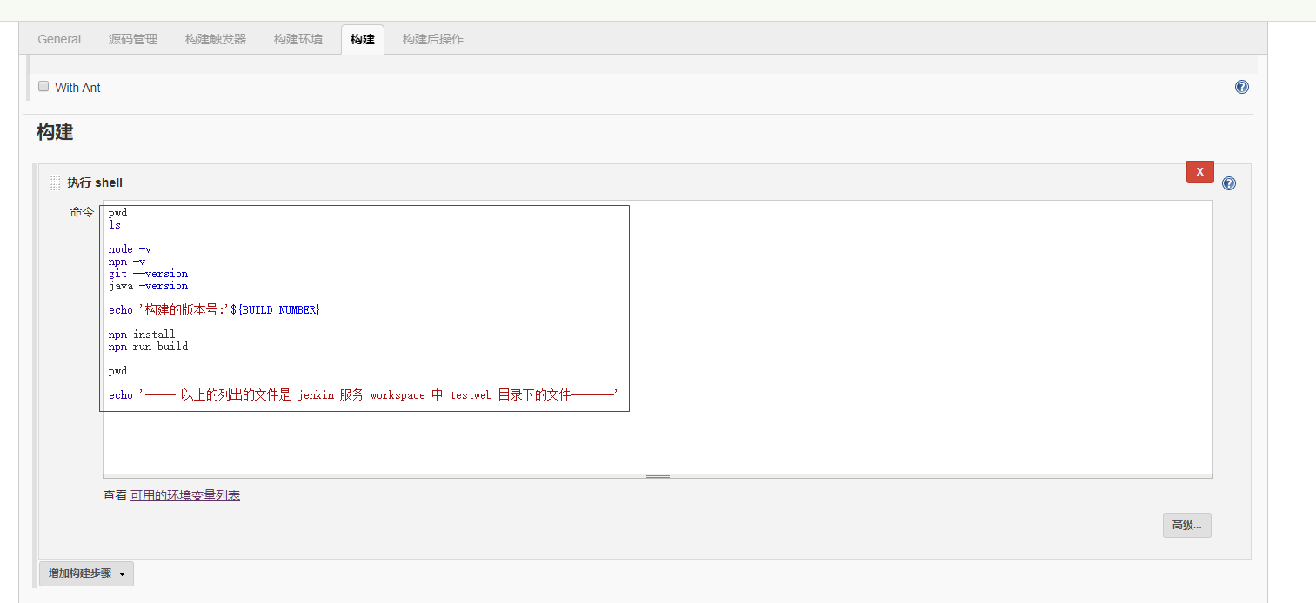Click the 构建 section heading

tap(55, 132)
